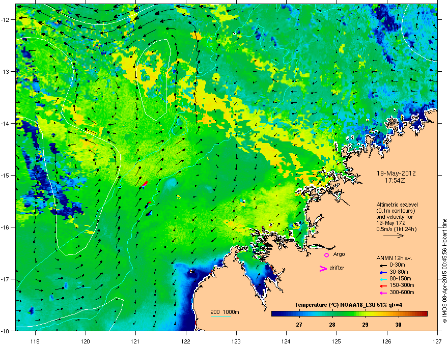
Task: Click the '0.5m/s (1kt 24h)' text
Action: [x=396, y=229]
